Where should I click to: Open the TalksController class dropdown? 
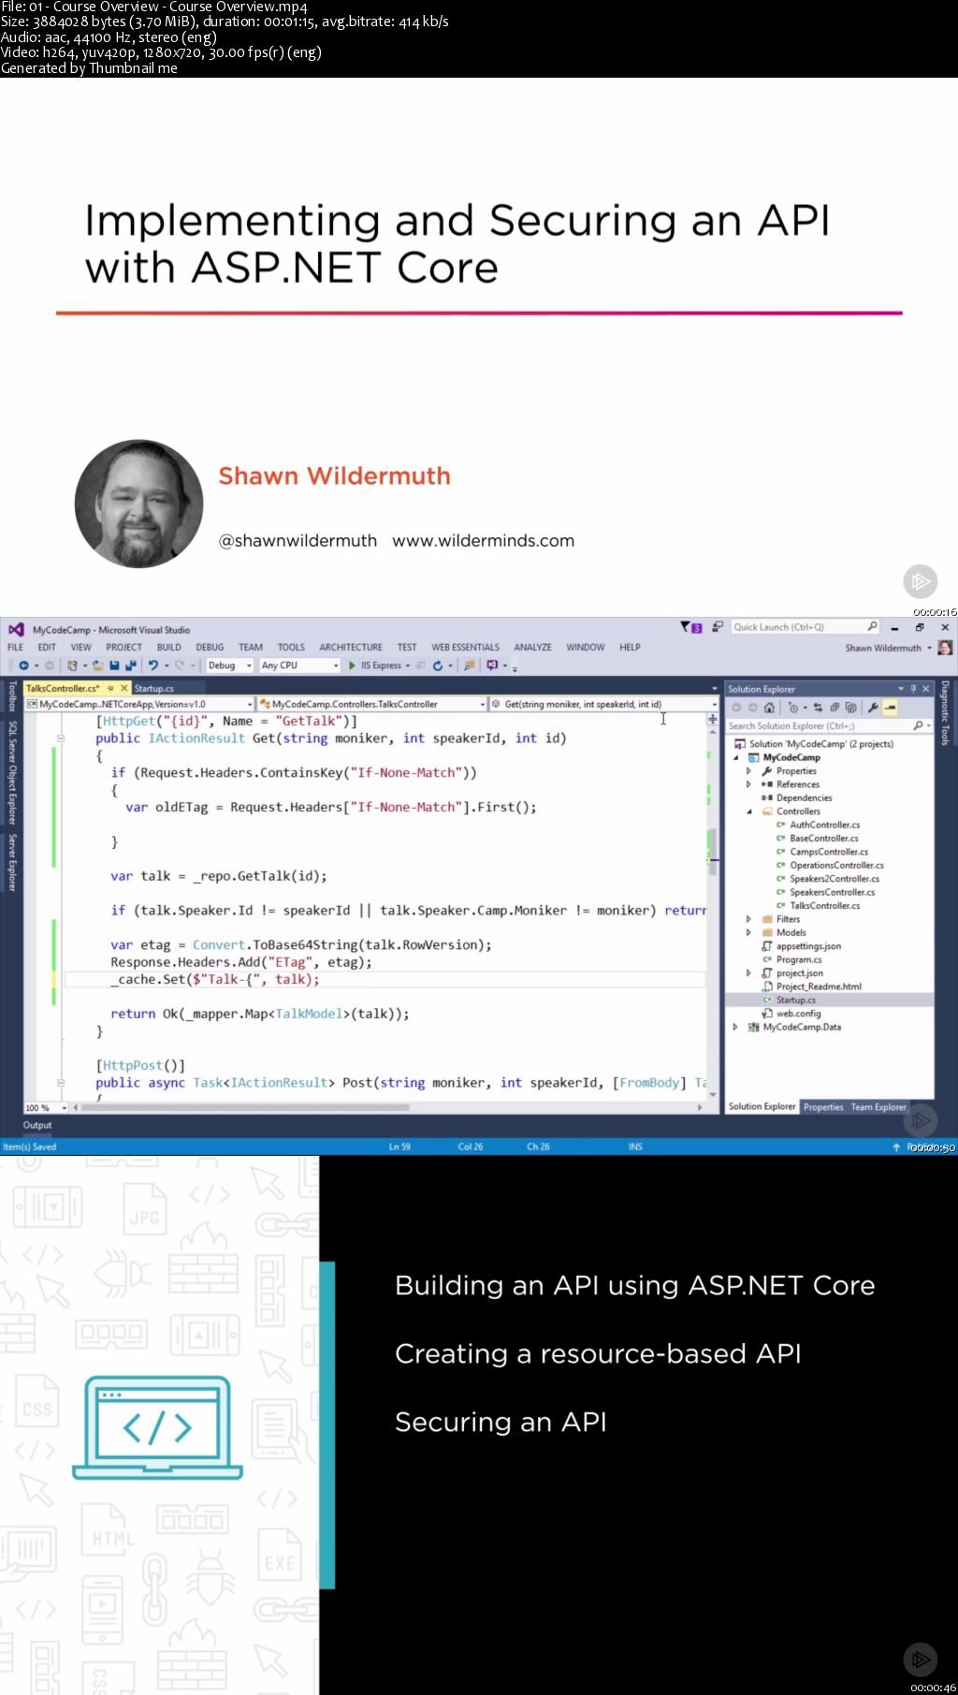[372, 704]
